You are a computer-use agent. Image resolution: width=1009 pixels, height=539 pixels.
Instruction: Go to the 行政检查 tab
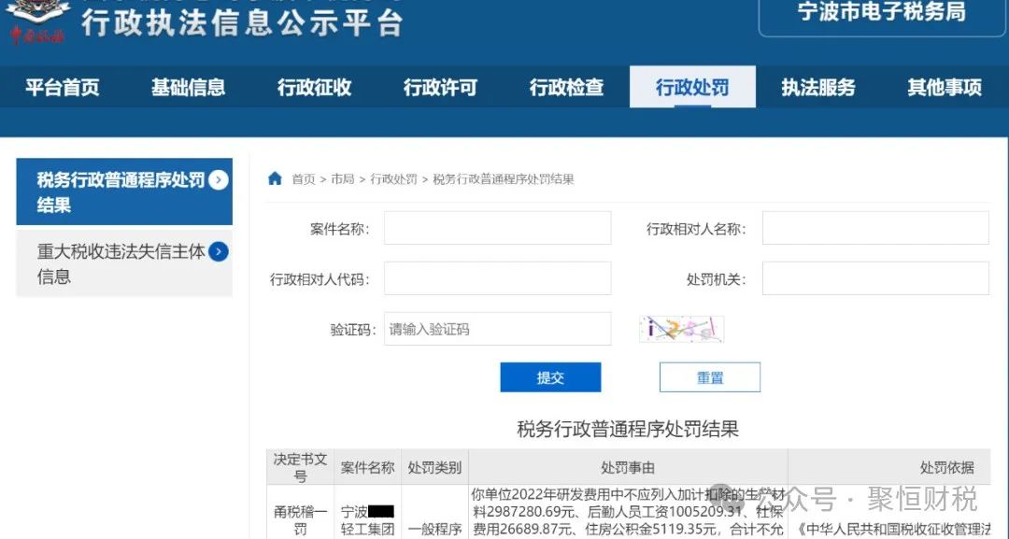[566, 88]
